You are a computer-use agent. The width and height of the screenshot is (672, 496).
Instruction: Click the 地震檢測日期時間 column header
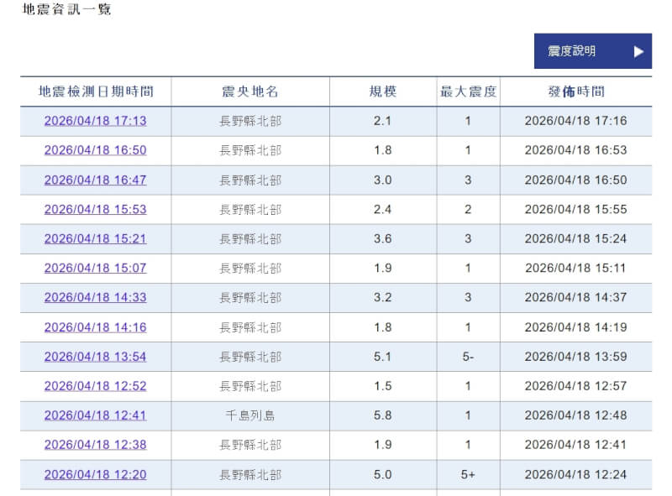point(95,91)
